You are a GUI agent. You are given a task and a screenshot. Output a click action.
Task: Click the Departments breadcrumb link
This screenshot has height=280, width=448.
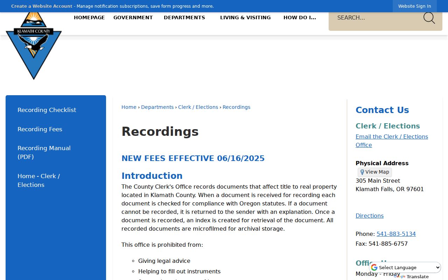tap(157, 107)
